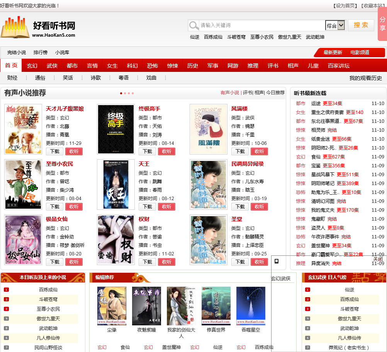Click 下载 for 至尊小农民

(x=55, y=207)
